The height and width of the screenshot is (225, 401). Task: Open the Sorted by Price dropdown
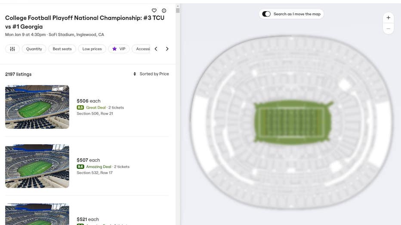click(151, 74)
